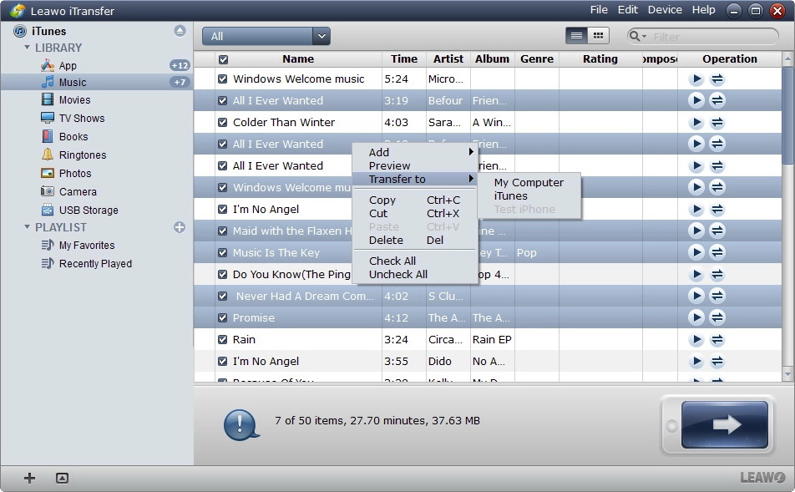Select iTunes in the Transfer to submenu
The width and height of the screenshot is (795, 492).
[510, 195]
